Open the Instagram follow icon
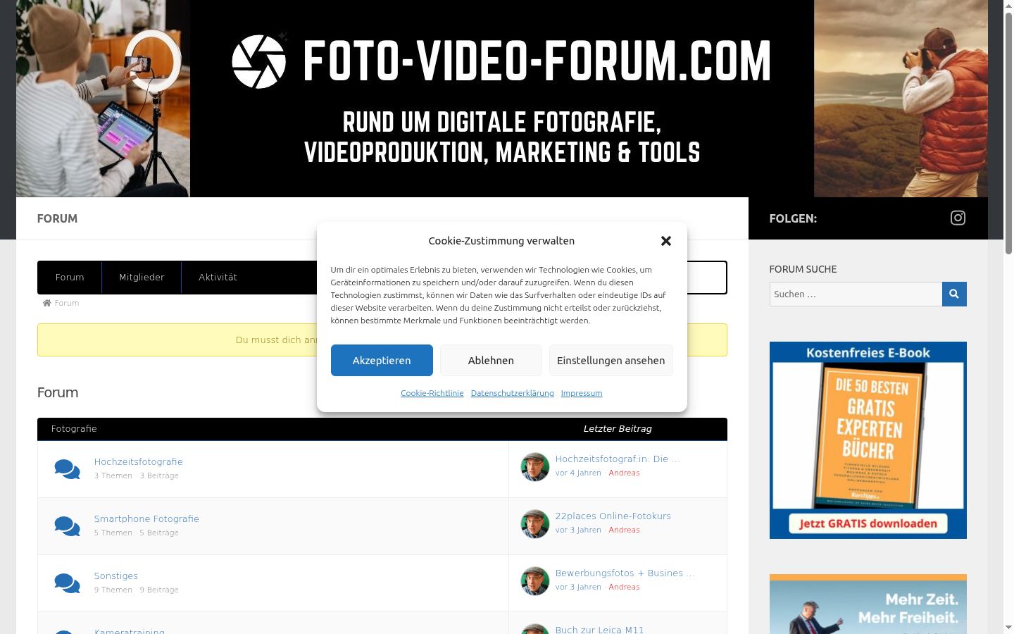1014x634 pixels. 958,218
